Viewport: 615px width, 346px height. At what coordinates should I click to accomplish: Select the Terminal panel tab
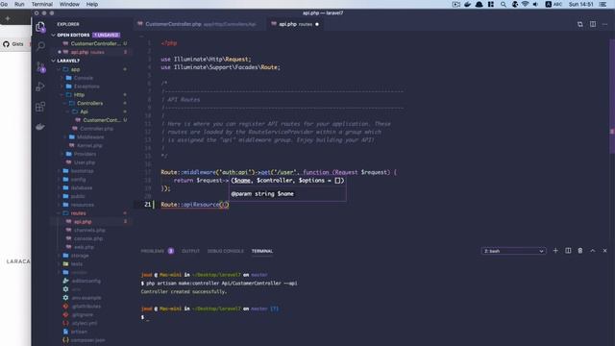click(262, 251)
